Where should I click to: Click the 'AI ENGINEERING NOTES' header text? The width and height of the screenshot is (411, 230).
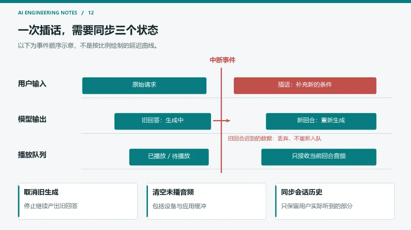pyautogui.click(x=48, y=13)
